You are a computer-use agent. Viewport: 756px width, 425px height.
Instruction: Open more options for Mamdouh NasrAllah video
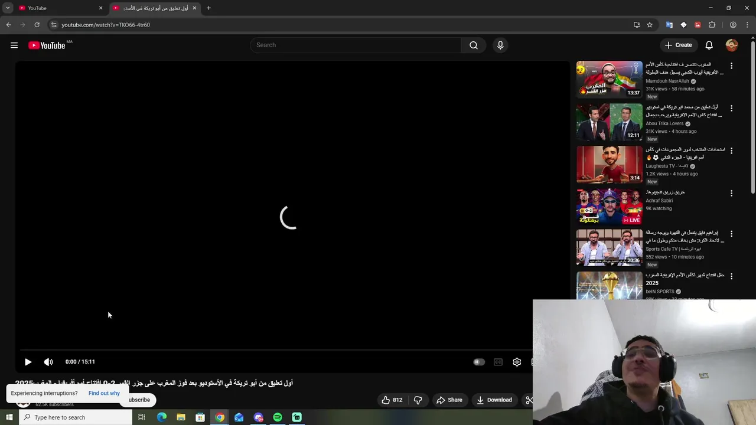(731, 66)
